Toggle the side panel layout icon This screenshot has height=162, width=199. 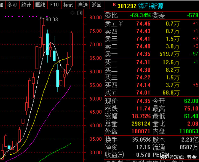click(80, 13)
